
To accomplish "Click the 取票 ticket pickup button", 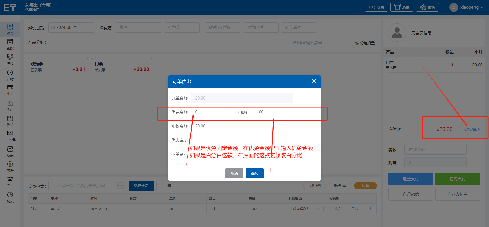I will tap(376, 7).
